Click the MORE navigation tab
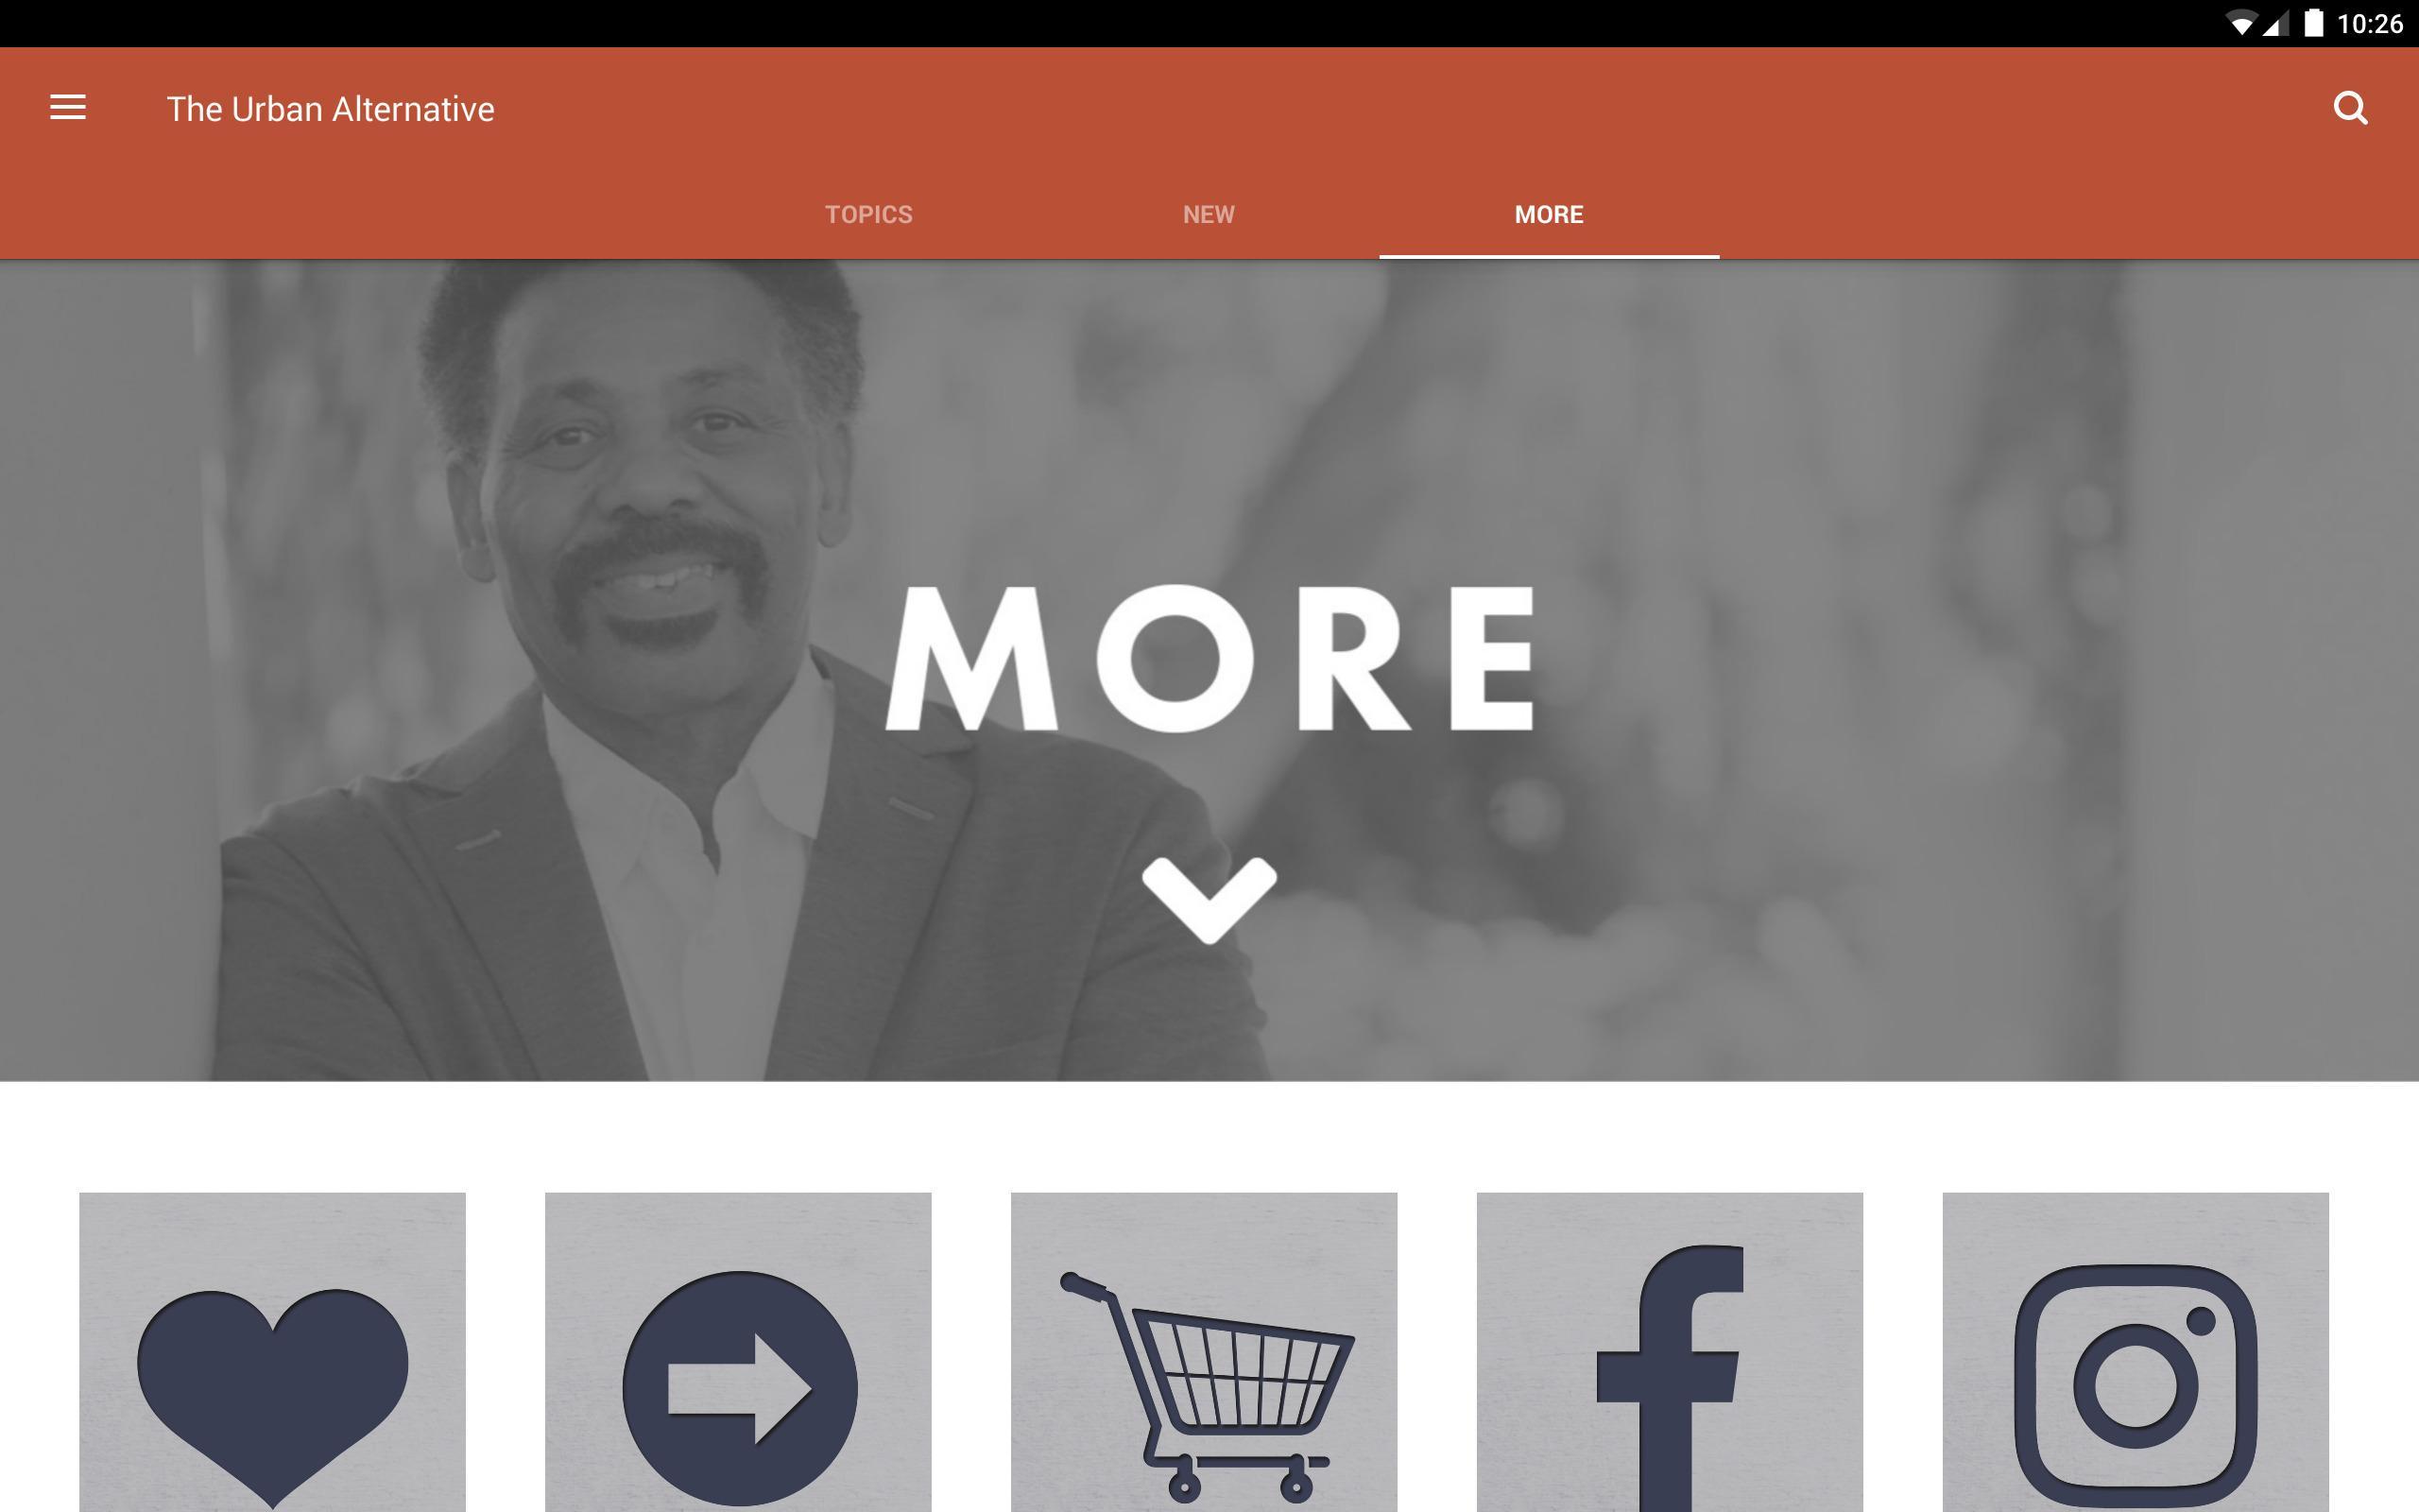 pyautogui.click(x=1548, y=213)
